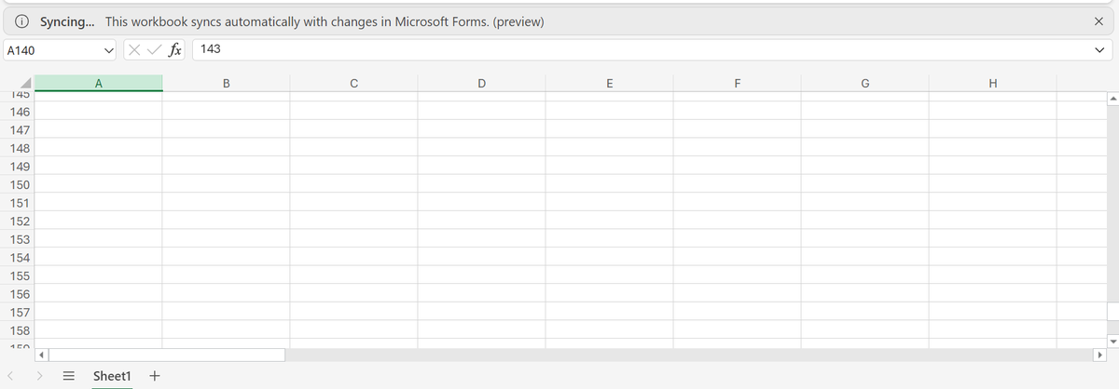Go to previous sheet with left arrow
Screen dimensions: 1119x389
(x=10, y=376)
